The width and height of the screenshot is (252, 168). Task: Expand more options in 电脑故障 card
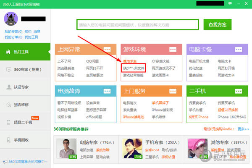point(107,91)
